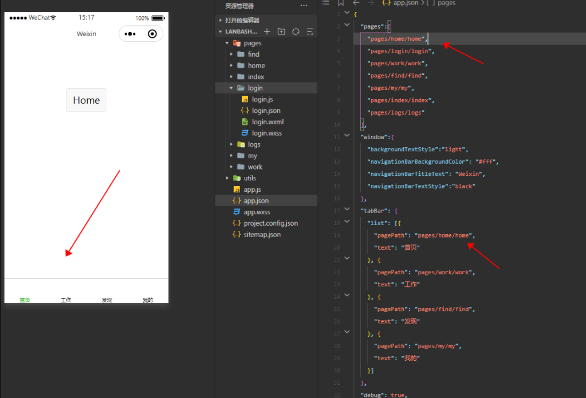Click the new folder icon in explorer
This screenshot has width=586, height=398.
click(x=281, y=31)
